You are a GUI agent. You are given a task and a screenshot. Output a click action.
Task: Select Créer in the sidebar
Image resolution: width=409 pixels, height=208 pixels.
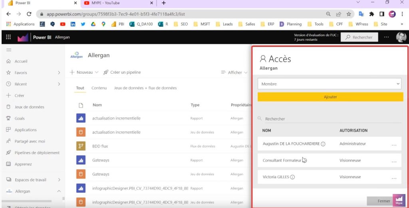point(19,96)
